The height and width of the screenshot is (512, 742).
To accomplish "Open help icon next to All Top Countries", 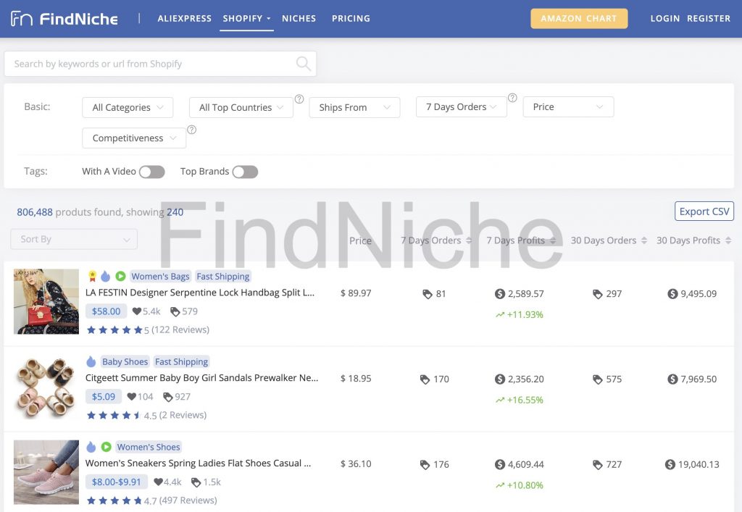I will [299, 98].
